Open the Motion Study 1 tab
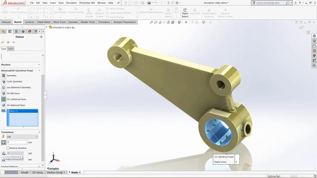 coord(56,173)
